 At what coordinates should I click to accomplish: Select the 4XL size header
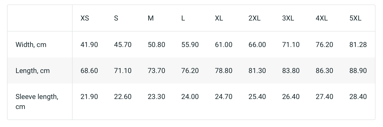[x=322, y=18]
